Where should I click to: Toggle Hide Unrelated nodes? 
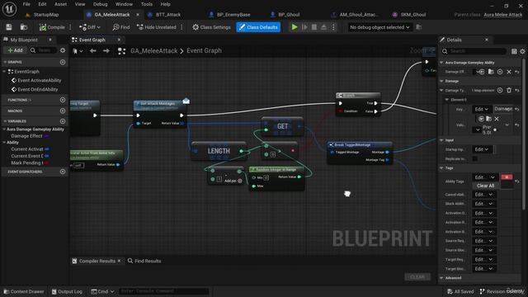coord(157,27)
